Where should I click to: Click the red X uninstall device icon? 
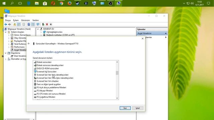pyautogui.click(x=47, y=24)
